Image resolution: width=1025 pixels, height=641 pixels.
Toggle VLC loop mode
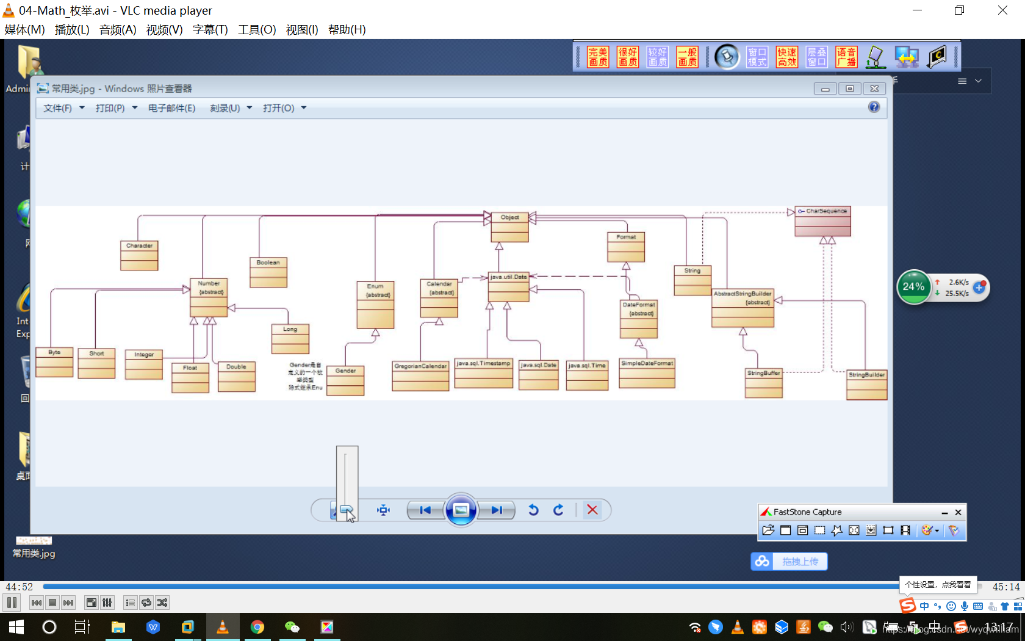click(146, 603)
